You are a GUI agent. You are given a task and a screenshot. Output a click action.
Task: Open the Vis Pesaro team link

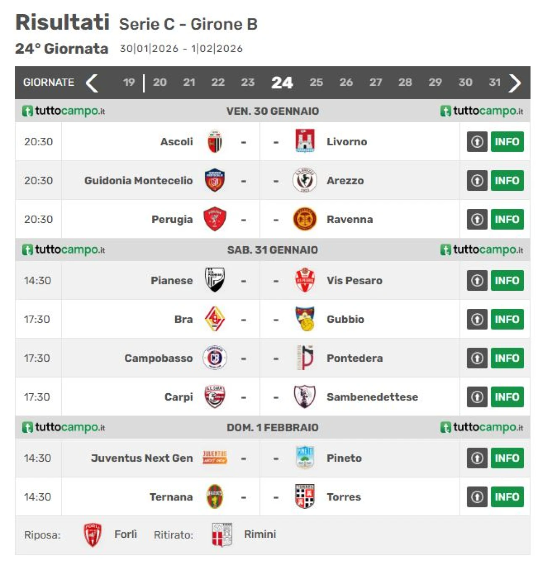354,281
